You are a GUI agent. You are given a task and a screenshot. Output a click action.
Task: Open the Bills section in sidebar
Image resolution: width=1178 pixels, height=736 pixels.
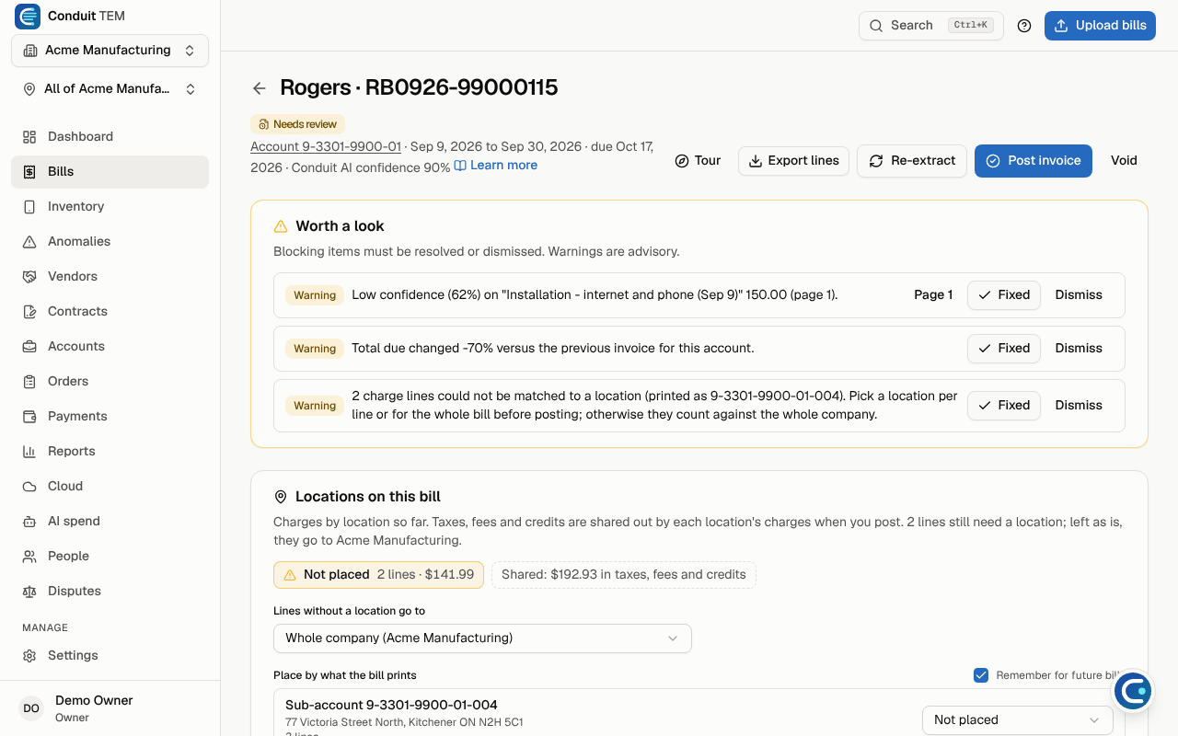[110, 171]
